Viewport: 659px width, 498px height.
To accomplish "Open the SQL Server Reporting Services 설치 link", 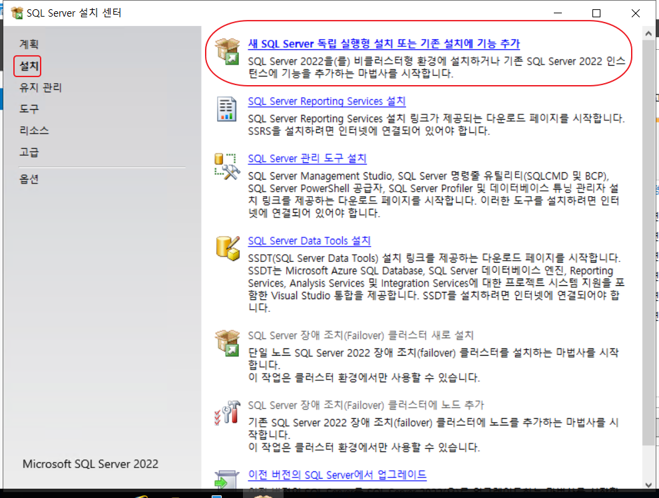I will (x=327, y=101).
